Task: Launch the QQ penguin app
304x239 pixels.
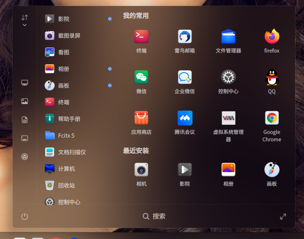Action: click(272, 77)
